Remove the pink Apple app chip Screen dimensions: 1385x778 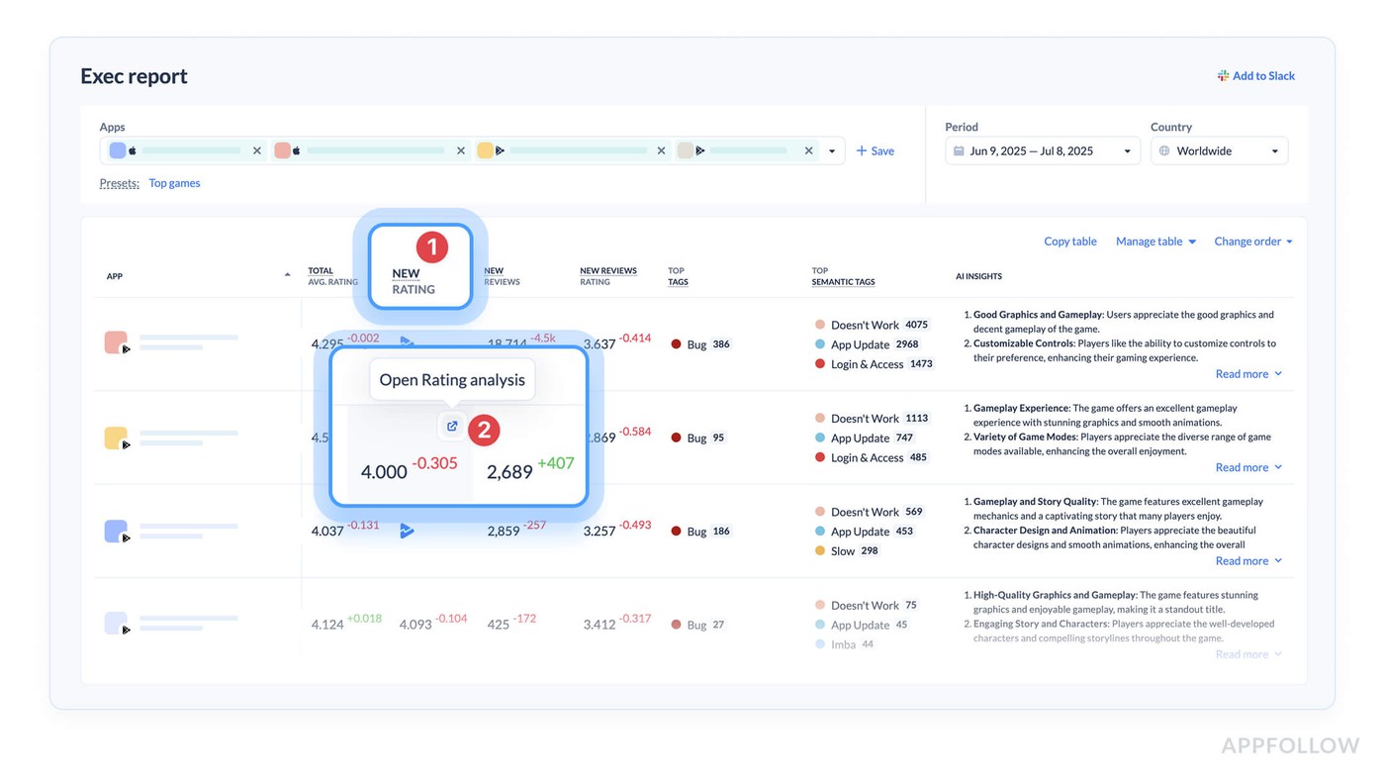(x=461, y=151)
